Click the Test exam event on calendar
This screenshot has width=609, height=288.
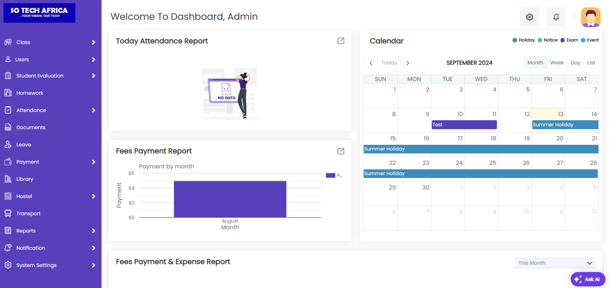(x=464, y=125)
